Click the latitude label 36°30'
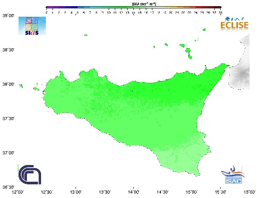The image size is (265, 198). 8,187
